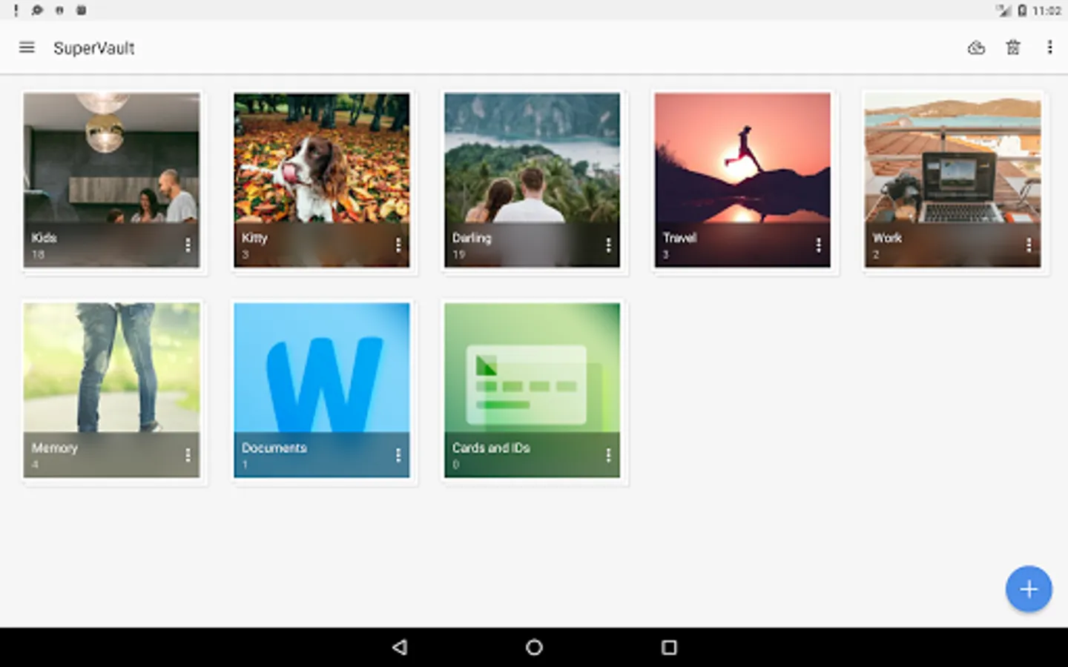Open options for the Travel album
This screenshot has width=1068, height=667.
point(818,245)
